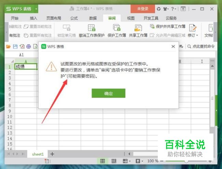Go to last sheet navigation arrow

click(x=23, y=154)
